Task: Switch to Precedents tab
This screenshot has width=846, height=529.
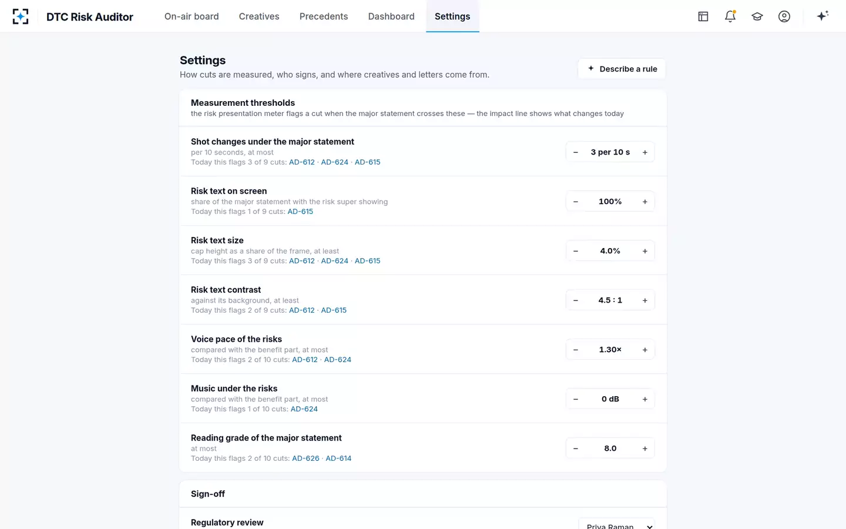Action: click(x=324, y=16)
